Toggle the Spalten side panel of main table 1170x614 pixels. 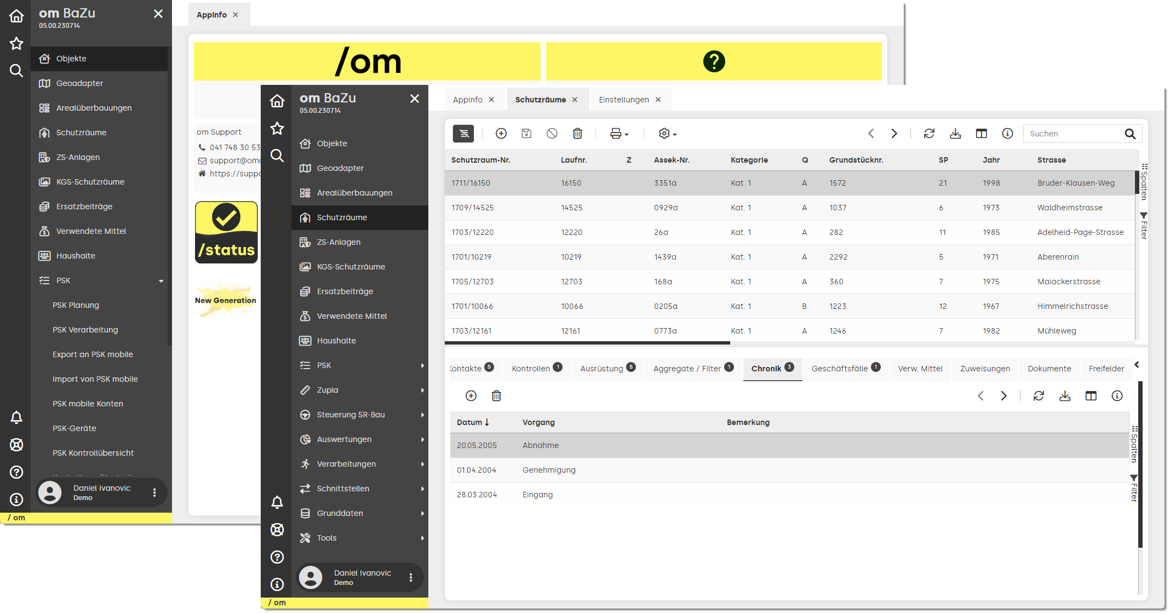coord(1144,182)
